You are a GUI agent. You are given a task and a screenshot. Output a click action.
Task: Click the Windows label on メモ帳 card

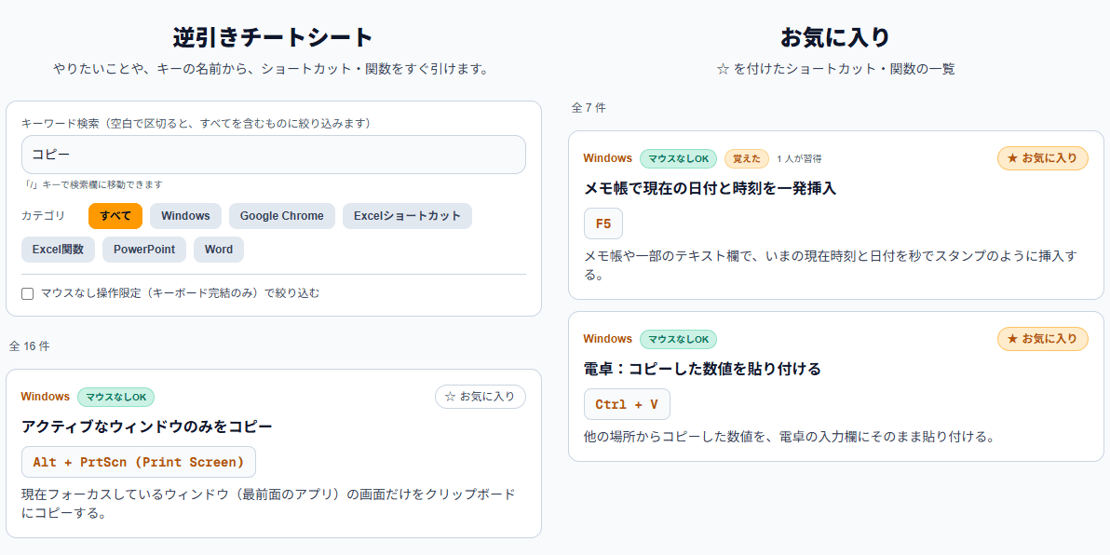pos(607,158)
